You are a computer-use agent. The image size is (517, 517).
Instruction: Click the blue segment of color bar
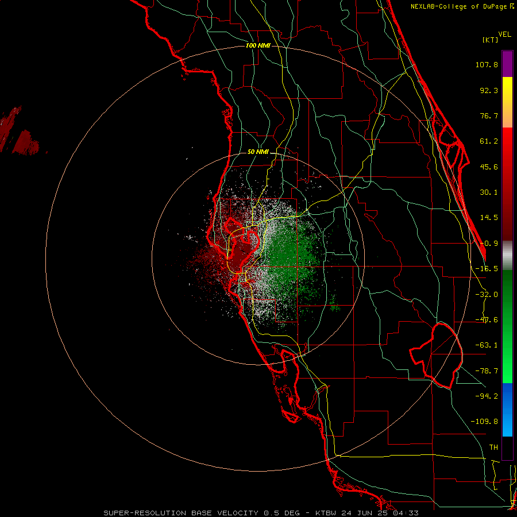point(507,410)
